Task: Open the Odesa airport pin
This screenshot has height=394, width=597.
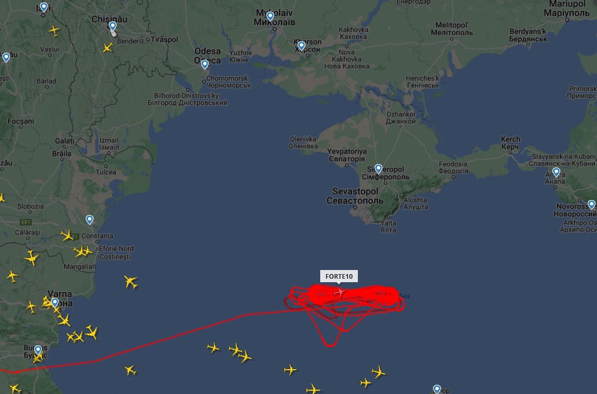Action: click(205, 64)
